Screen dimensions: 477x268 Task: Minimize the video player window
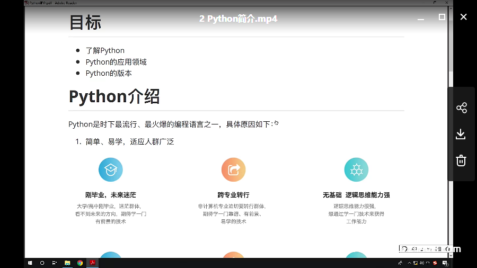pyautogui.click(x=421, y=19)
